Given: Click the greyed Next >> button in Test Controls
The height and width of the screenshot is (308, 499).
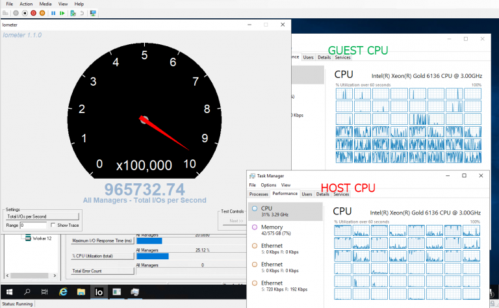Looking at the screenshot, I should point(236,221).
